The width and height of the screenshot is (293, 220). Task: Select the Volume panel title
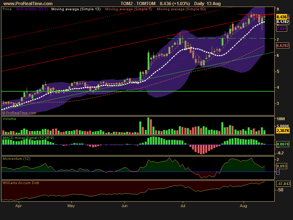click(x=9, y=118)
